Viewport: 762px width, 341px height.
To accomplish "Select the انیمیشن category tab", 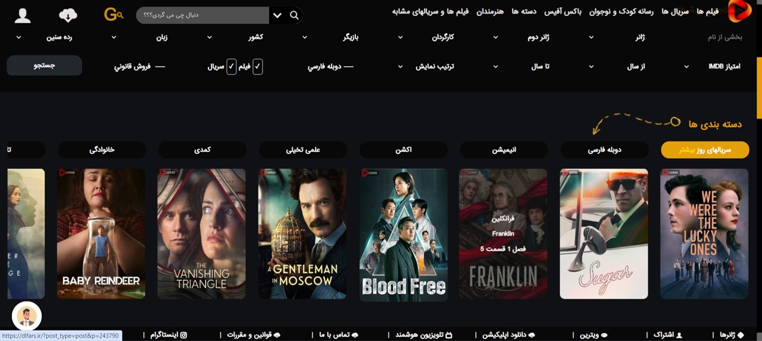I will [504, 150].
